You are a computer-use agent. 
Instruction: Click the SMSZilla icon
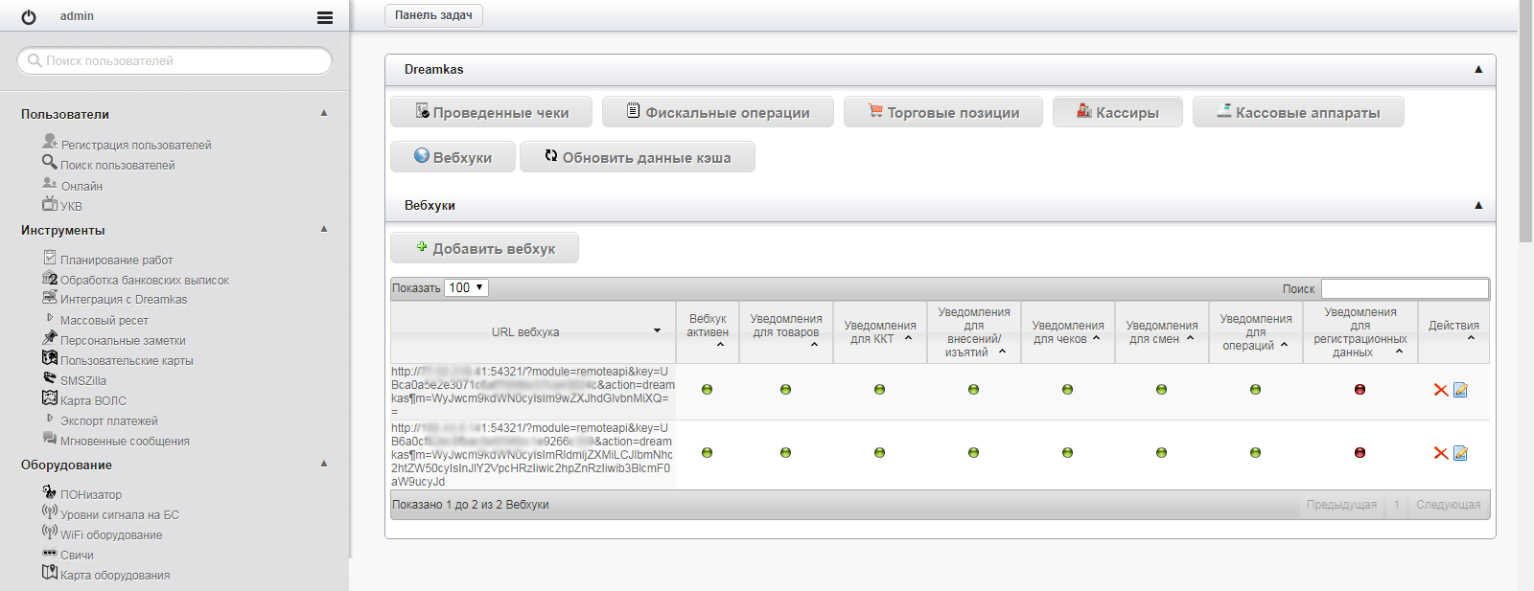click(50, 377)
